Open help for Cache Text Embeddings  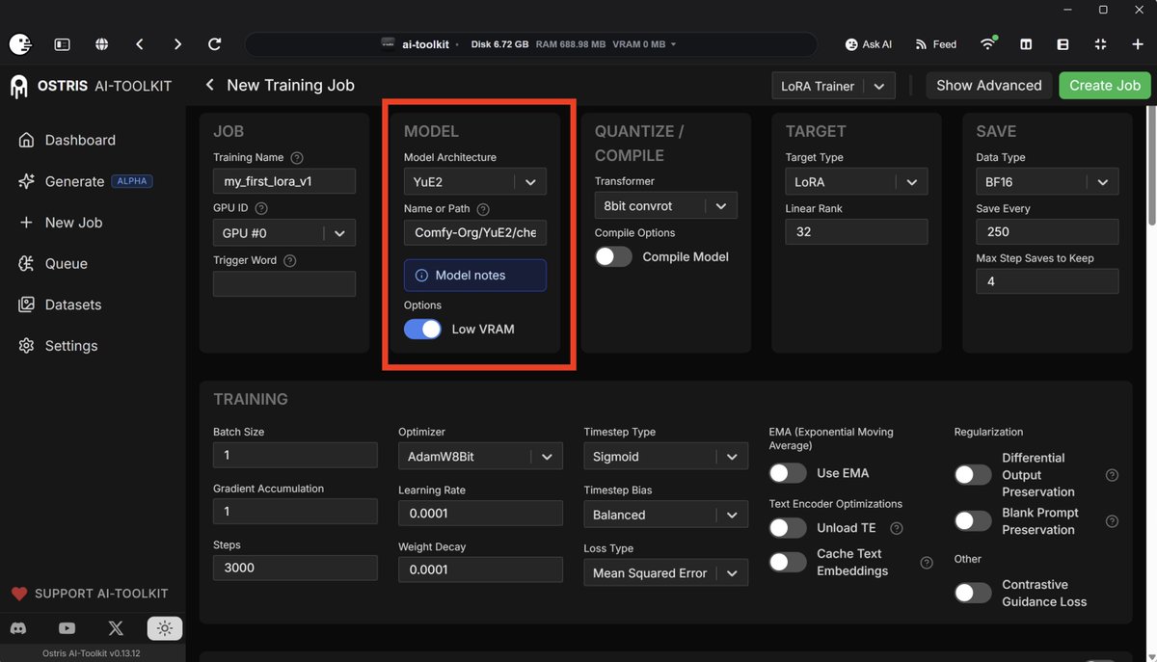tap(927, 563)
